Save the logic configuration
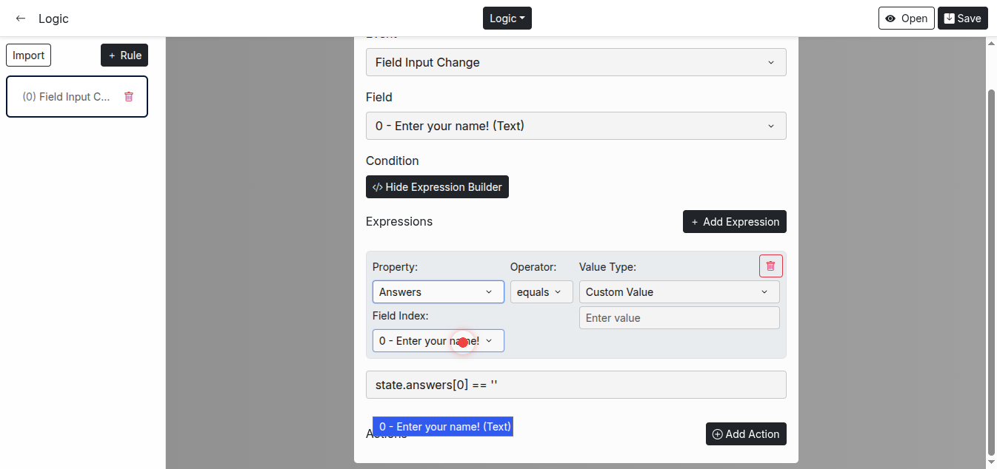This screenshot has width=997, height=469. tap(962, 18)
